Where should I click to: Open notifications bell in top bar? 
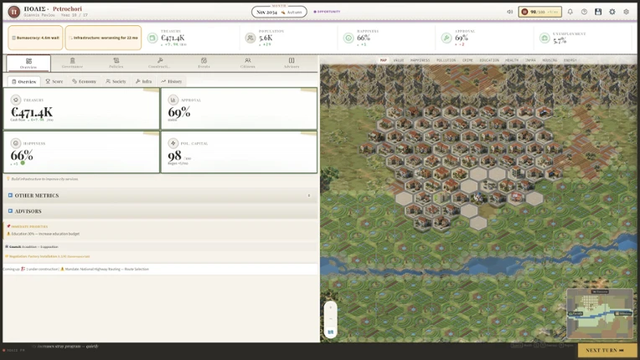570,12
